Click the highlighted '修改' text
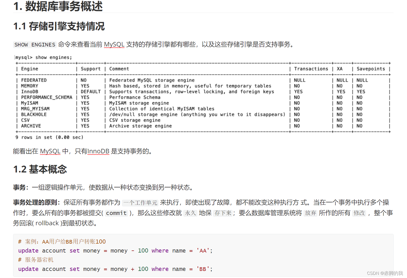407x278 pixels. [x=359, y=213]
